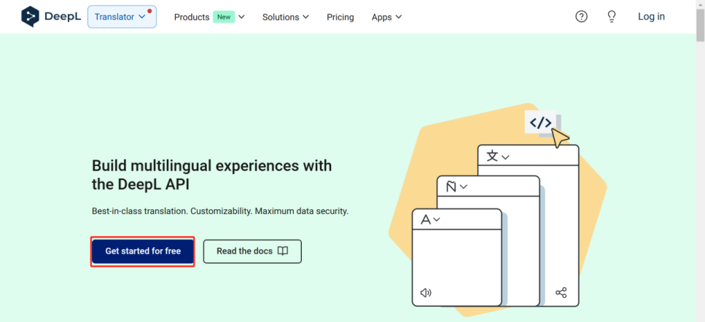The image size is (705, 322).
Task: Click the A language dropdown in illustration
Action: (x=430, y=219)
